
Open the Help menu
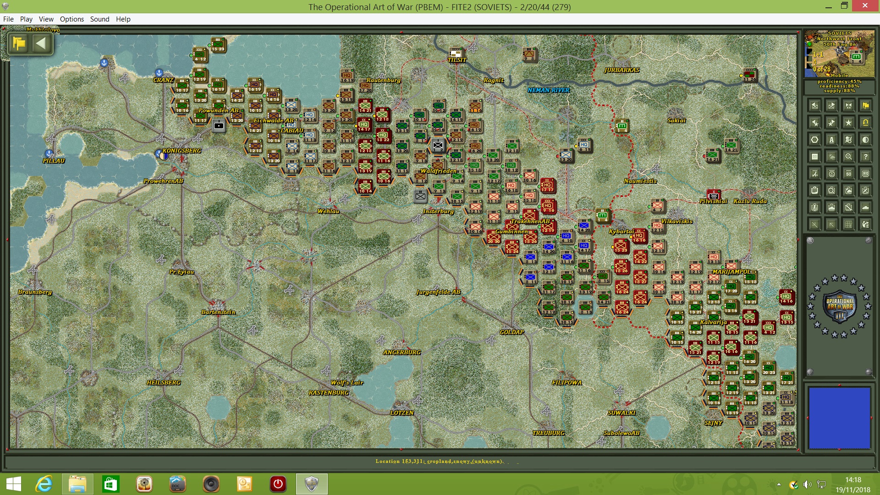point(123,19)
